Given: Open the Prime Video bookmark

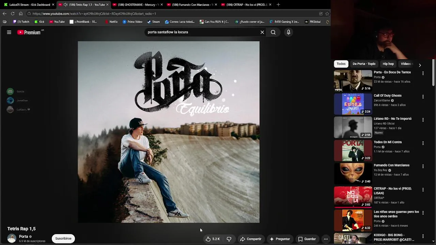Looking at the screenshot, I should click(x=133, y=22).
